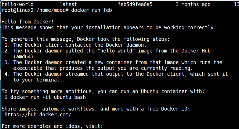
Task: Click the 'Hello from Docker!' line
Action: click(28, 22)
